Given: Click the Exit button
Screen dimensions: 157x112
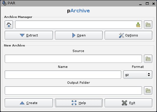Looking at the screenshot, I should tap(128, 103).
